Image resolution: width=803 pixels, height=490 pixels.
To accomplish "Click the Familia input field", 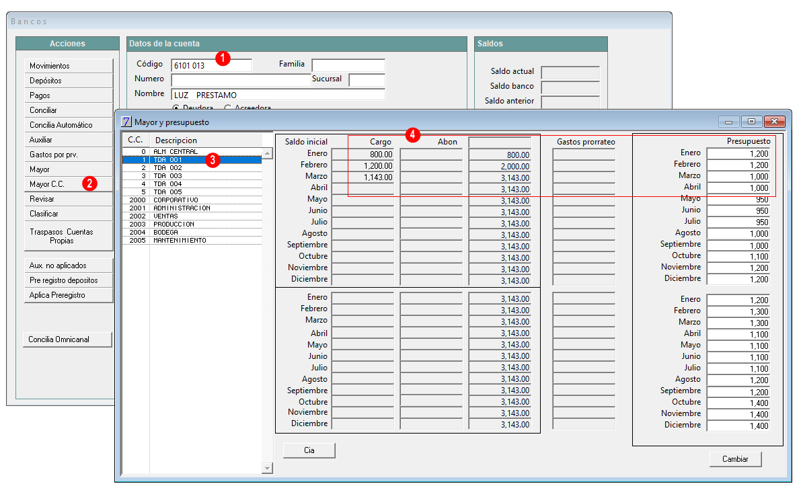I will [x=348, y=65].
